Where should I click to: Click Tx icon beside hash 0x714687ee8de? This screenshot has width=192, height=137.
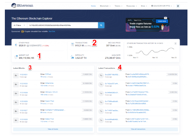click(101, 111)
